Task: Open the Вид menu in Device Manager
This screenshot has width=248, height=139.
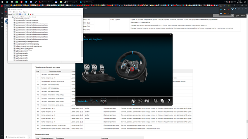Action: (21, 12)
